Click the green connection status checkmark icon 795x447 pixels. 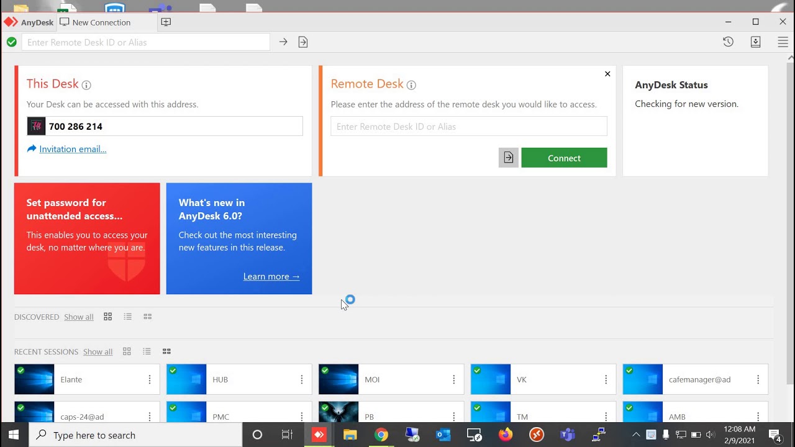tap(12, 42)
